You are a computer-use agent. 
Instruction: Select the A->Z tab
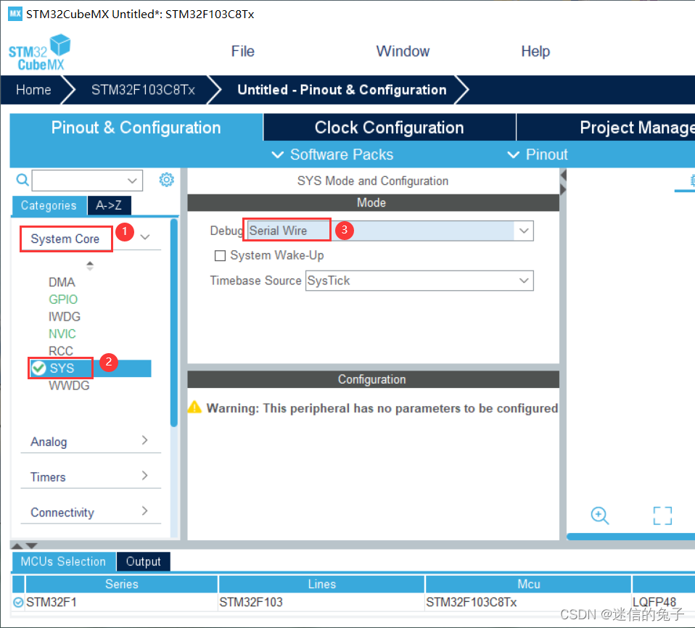tap(109, 206)
